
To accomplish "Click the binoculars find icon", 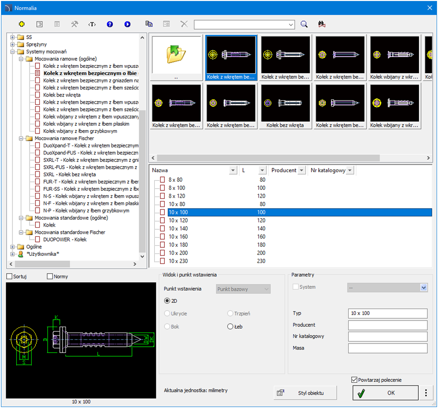I will (321, 24).
